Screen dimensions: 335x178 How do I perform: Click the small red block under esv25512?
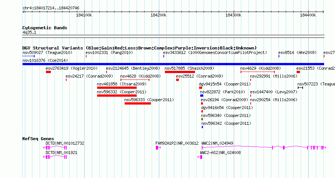pos(178,80)
